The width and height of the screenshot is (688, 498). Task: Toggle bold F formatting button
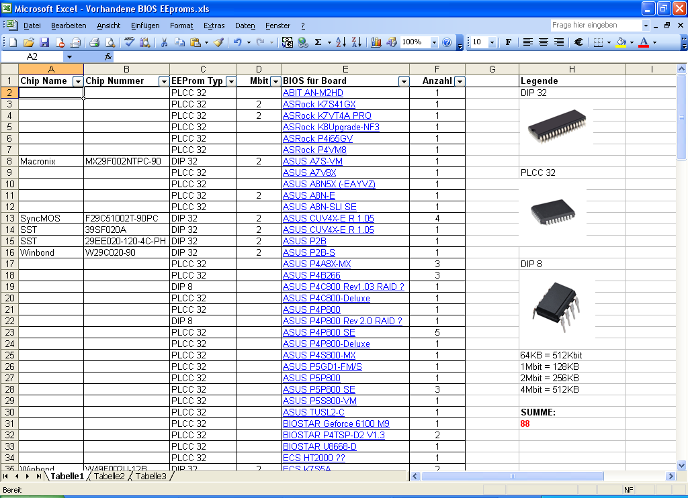click(508, 42)
